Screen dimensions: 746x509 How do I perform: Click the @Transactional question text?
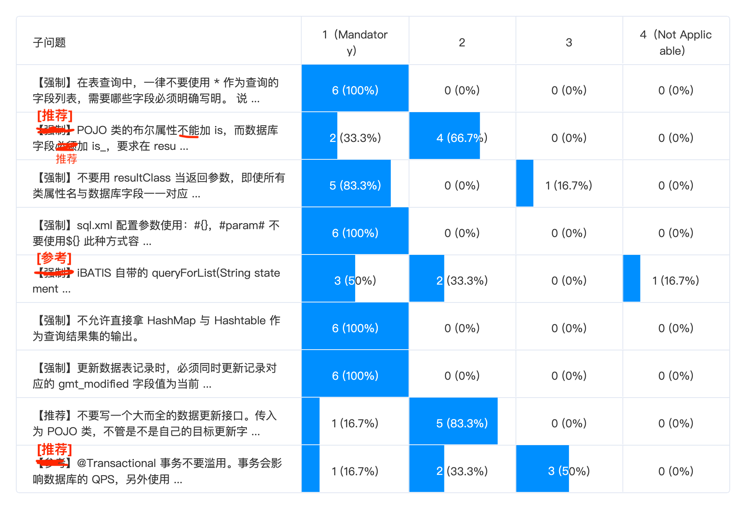tap(158, 471)
